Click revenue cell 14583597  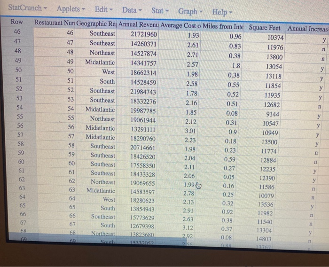coord(142,192)
